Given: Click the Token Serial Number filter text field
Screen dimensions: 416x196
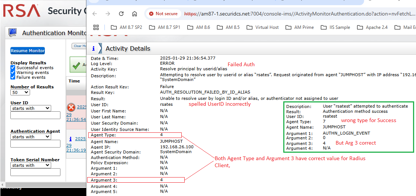Looking at the screenshot, I should [x=35, y=172].
